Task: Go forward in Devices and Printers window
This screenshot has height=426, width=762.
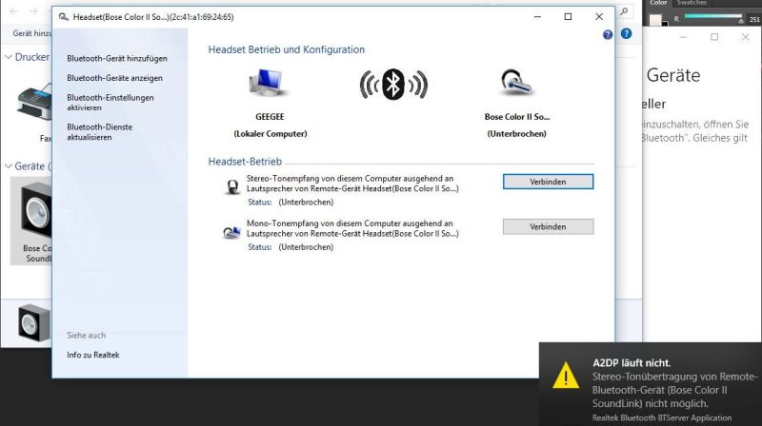Action: click(x=33, y=10)
